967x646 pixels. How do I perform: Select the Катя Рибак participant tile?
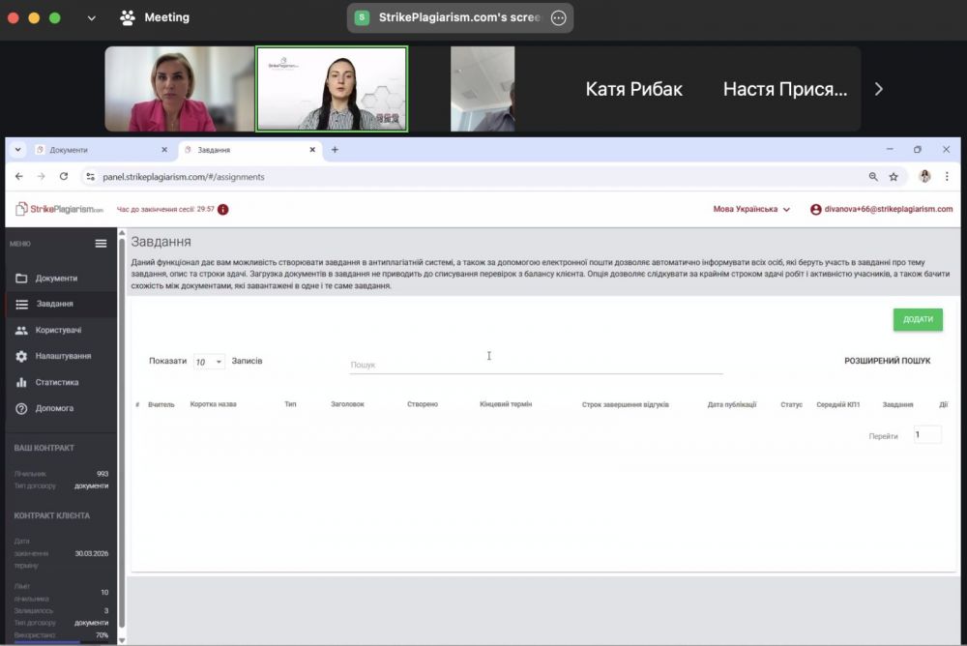[x=633, y=89]
